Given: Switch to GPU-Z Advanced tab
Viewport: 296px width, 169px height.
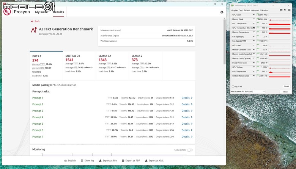Looking at the screenshot, I should 255,10.
